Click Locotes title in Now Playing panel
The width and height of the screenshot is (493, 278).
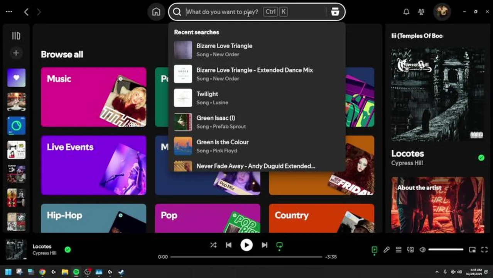pyautogui.click(x=407, y=154)
